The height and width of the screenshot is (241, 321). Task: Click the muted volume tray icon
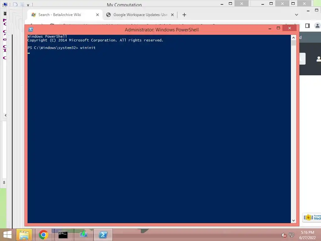click(x=283, y=235)
